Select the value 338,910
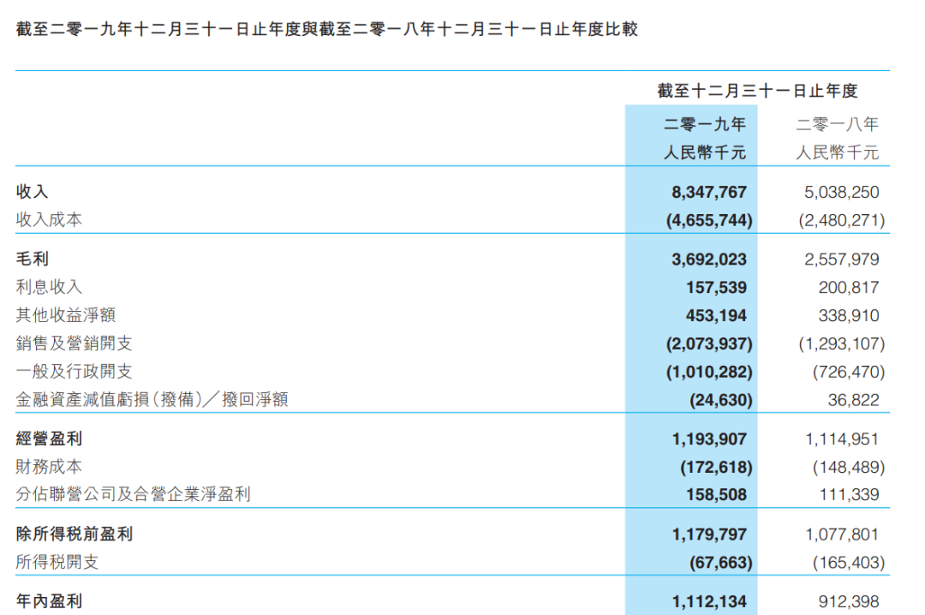Image resolution: width=925 pixels, height=615 pixels. tap(848, 315)
